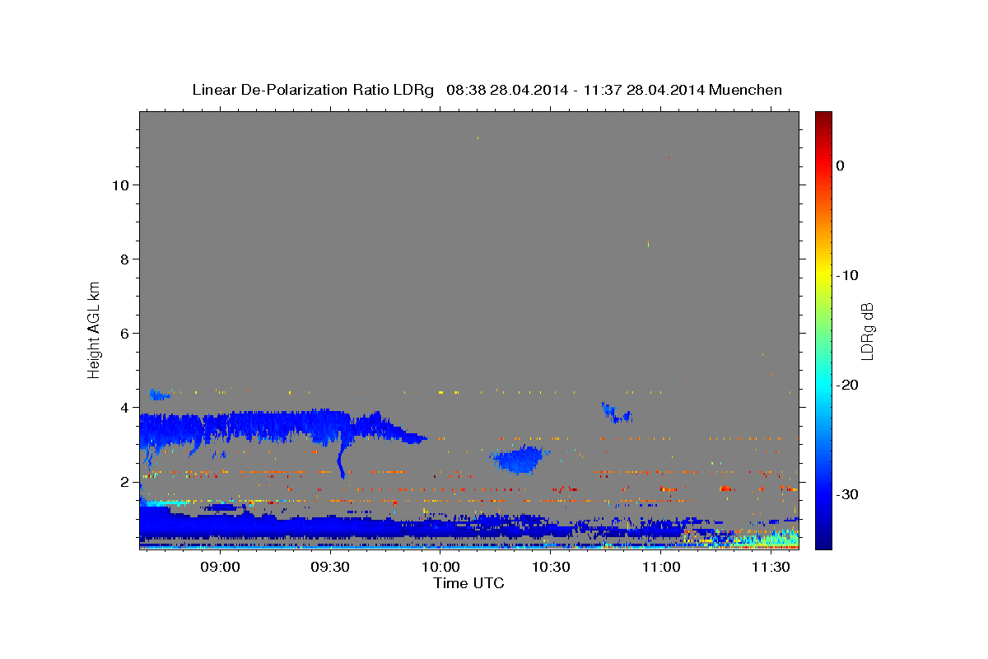This screenshot has height=659, width=988.
Task: Click the colorbar value '-20'
Action: [848, 385]
